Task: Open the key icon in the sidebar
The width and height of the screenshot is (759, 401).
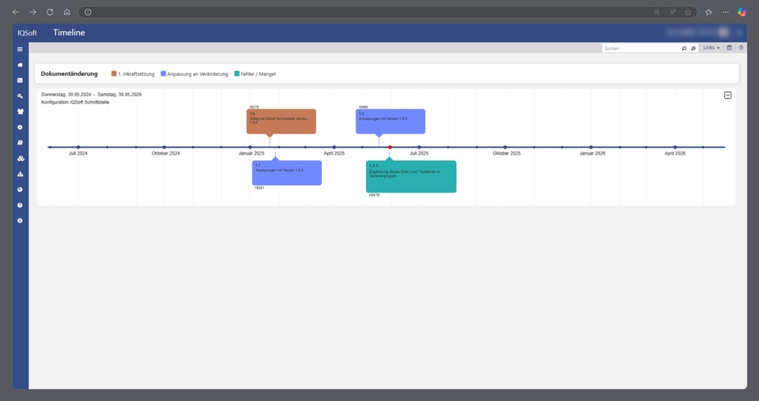Action: pos(20,96)
